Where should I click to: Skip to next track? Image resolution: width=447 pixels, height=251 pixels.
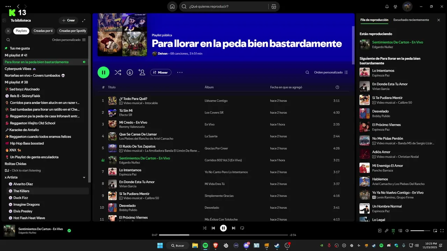(233, 228)
